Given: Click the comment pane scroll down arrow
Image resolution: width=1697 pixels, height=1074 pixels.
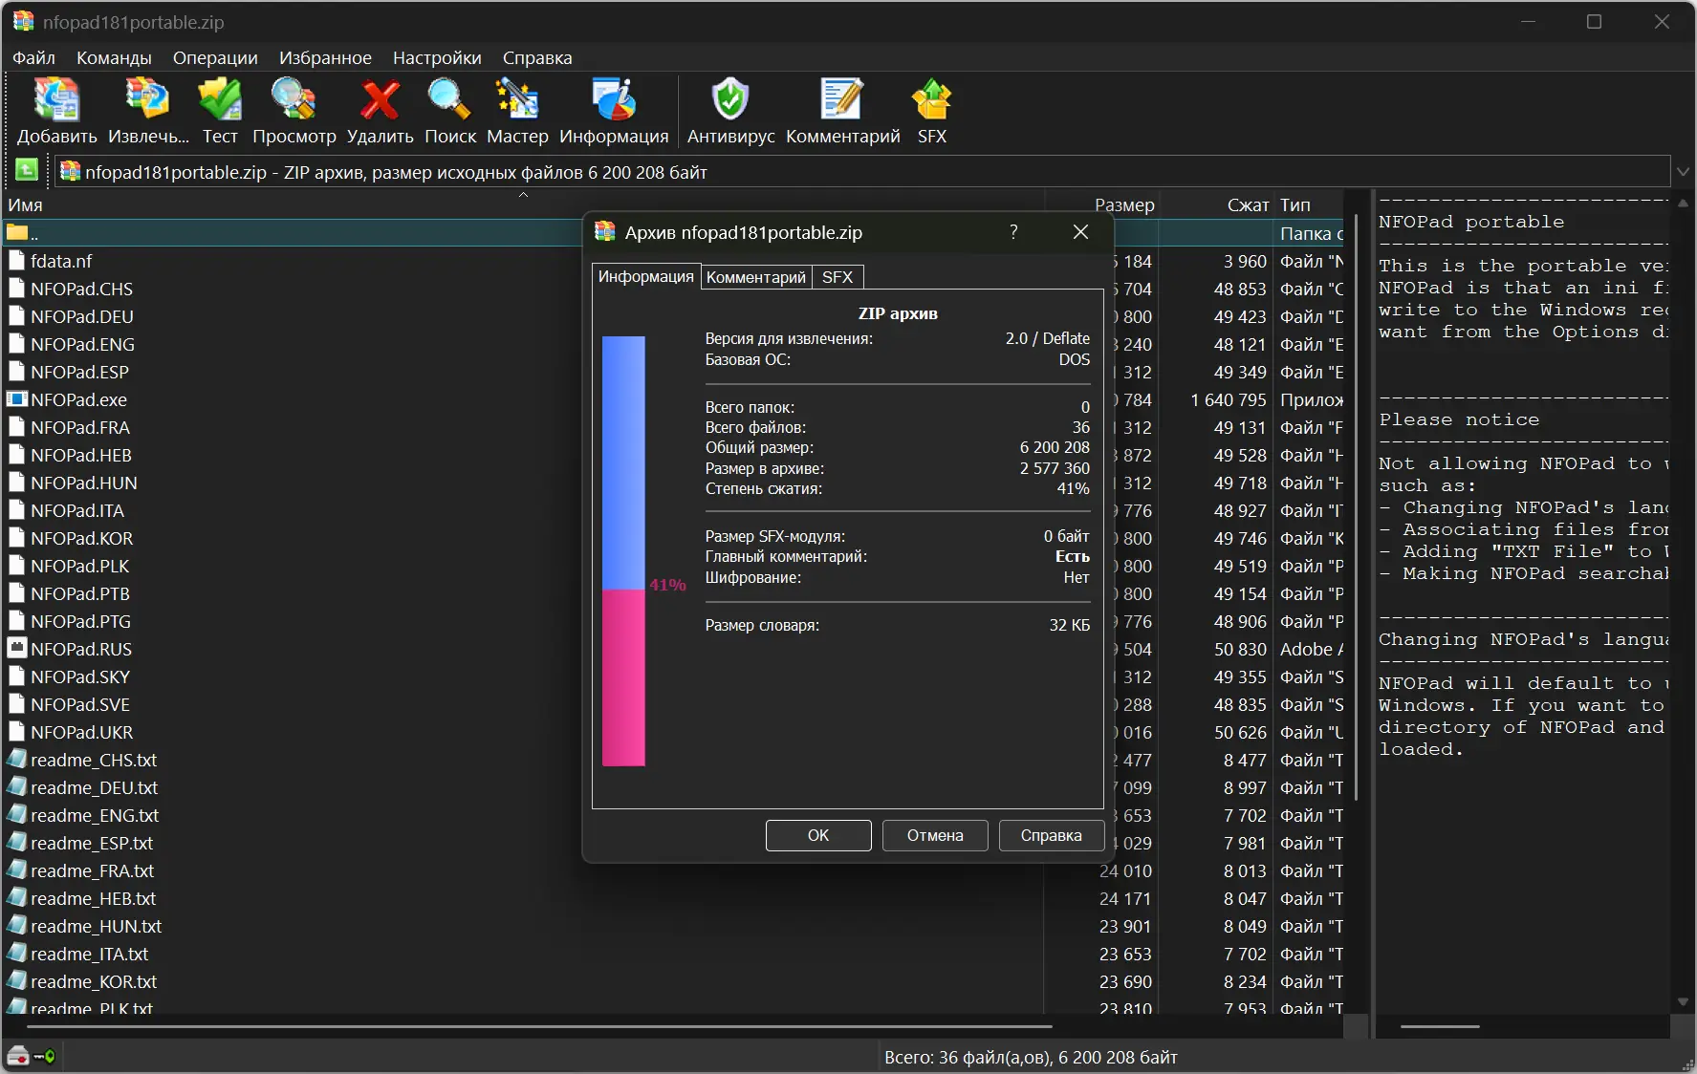Looking at the screenshot, I should click(x=1683, y=1001).
